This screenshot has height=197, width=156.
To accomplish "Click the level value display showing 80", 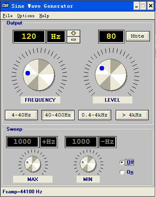I will point(111,36).
